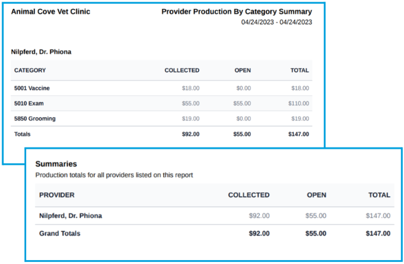The width and height of the screenshot is (404, 264).
Task: Select Nilpferd, Dr. Phiona in Summaries table
Action: [70, 215]
